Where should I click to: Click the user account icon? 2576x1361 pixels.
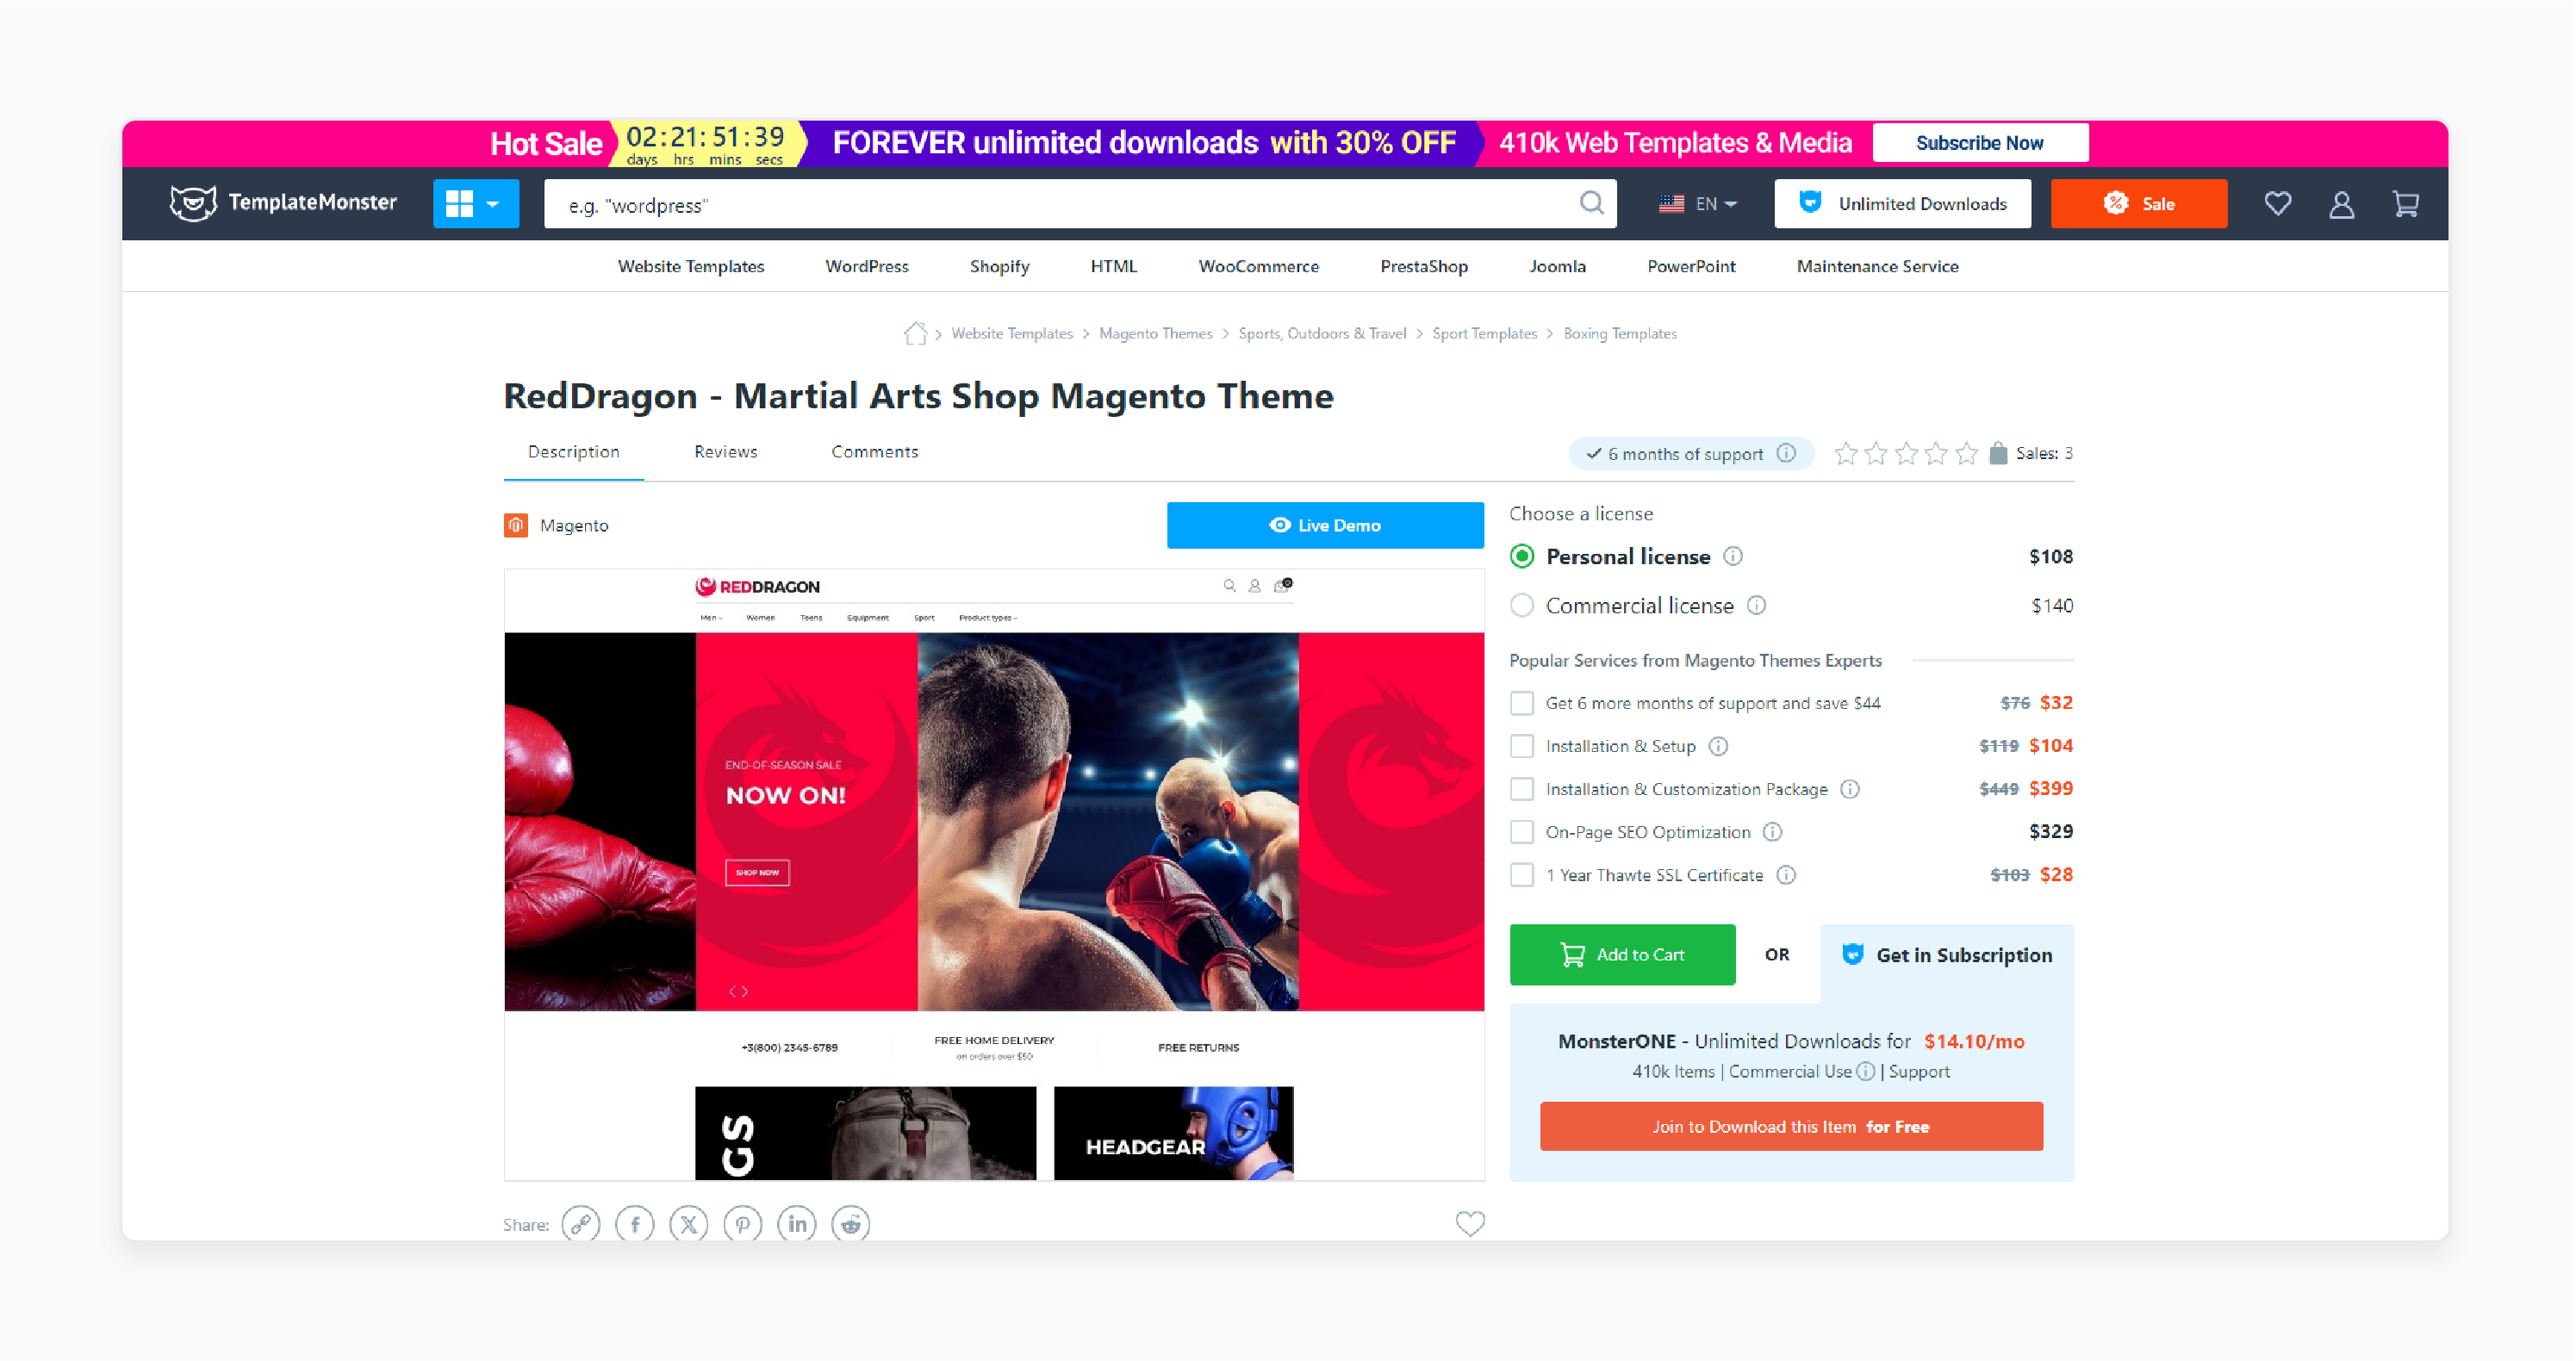tap(2344, 204)
